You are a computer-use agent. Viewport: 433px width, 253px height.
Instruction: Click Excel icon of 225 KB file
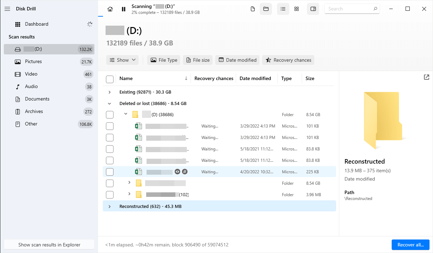click(138, 172)
